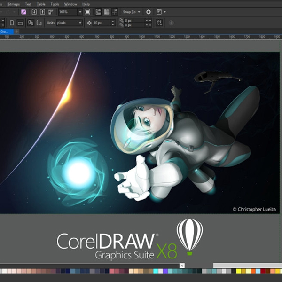Click the Import icon in the toolbar
The width and height of the screenshot is (282, 282).
[34, 12]
